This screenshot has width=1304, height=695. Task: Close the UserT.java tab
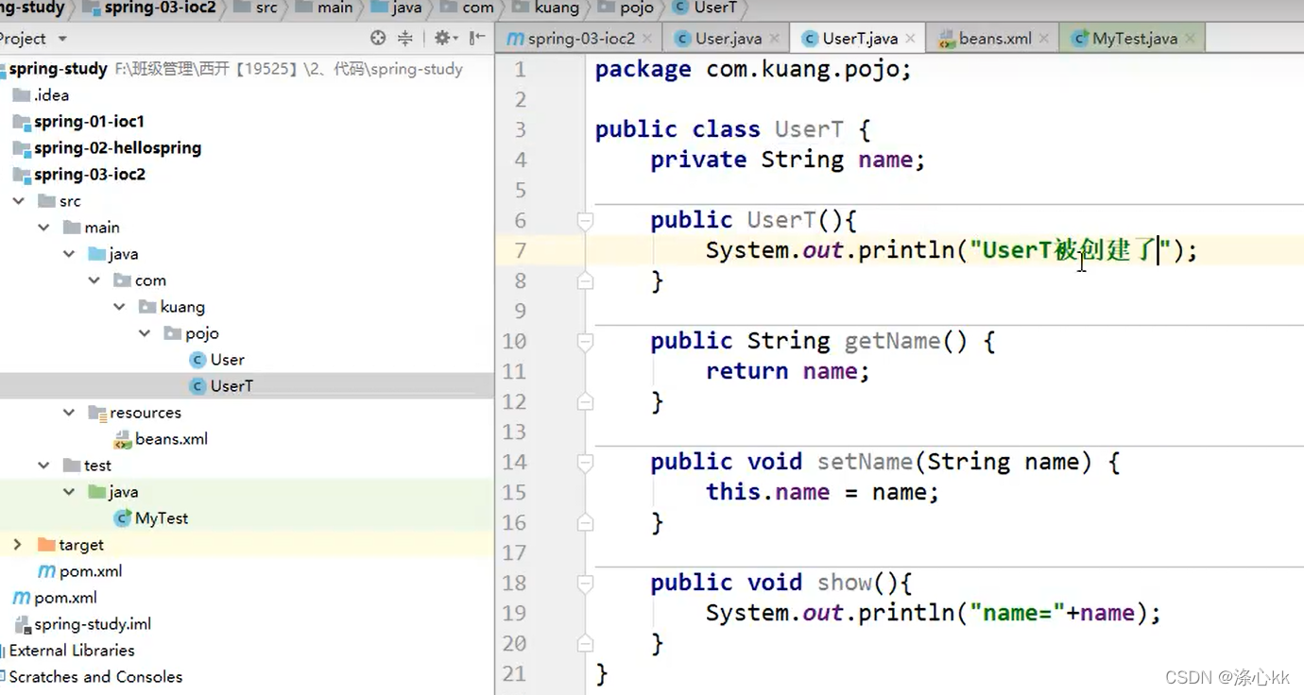[x=910, y=39]
